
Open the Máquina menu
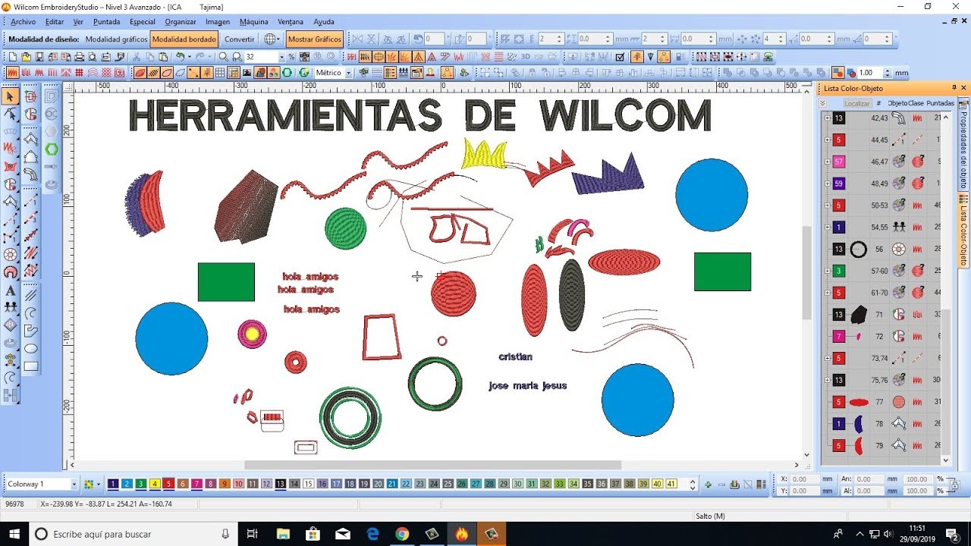pos(253,22)
